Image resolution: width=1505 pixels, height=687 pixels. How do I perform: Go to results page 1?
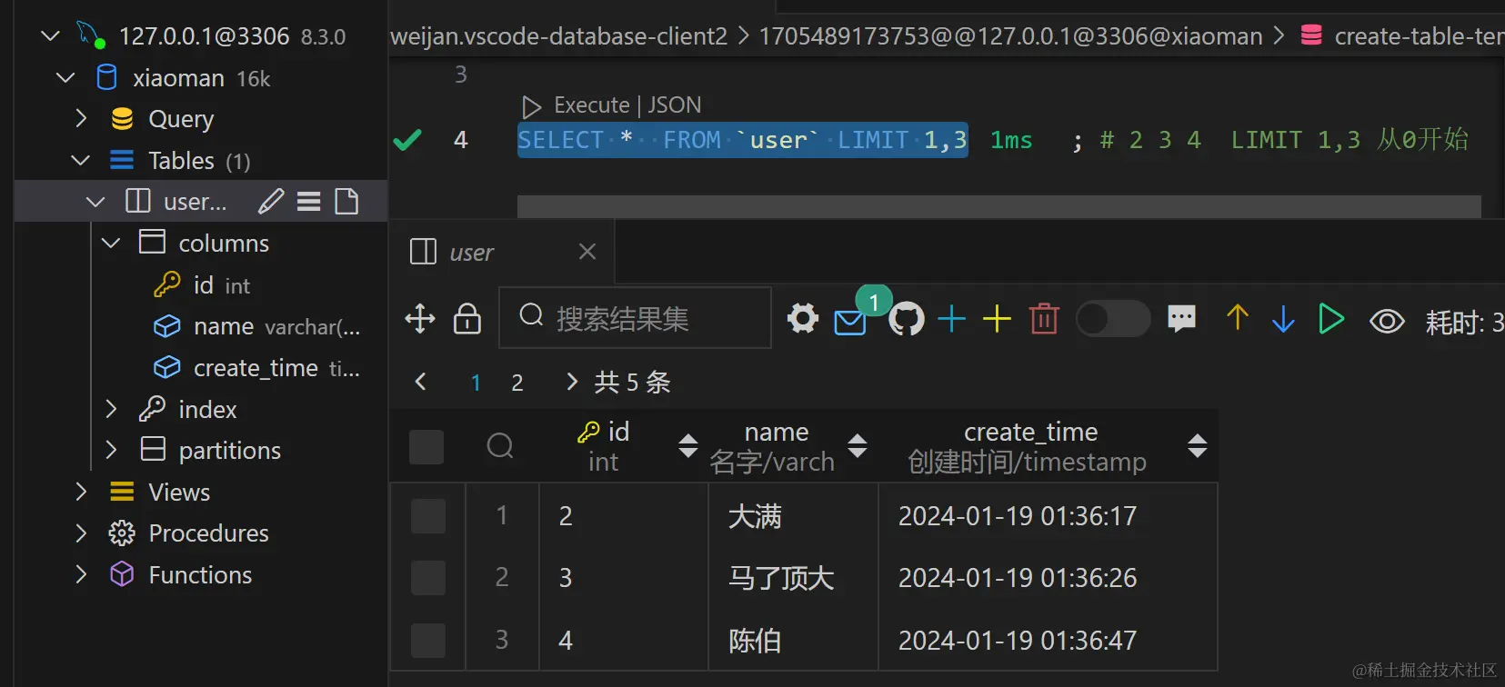click(476, 383)
